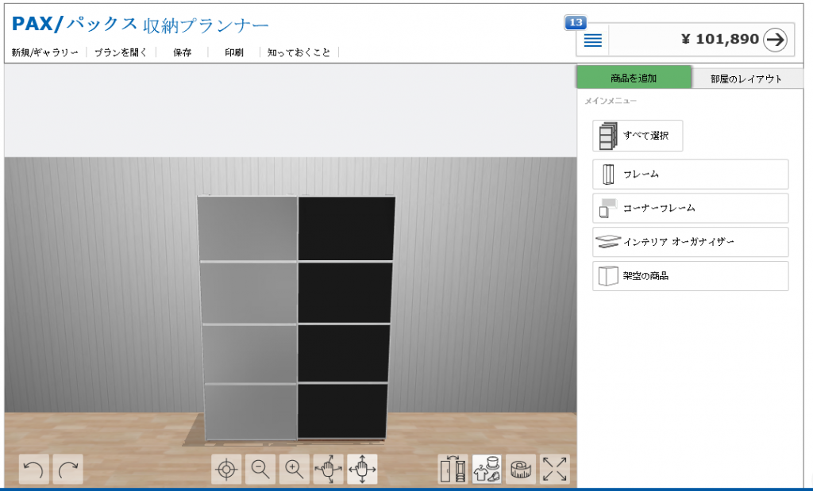The height and width of the screenshot is (491, 813).
Task: Open the 知っておくこと menu item
Action: click(x=299, y=52)
